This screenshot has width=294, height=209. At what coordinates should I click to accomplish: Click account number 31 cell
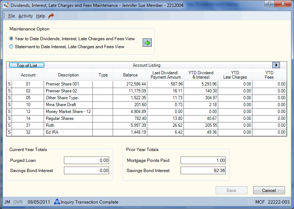(x=28, y=125)
